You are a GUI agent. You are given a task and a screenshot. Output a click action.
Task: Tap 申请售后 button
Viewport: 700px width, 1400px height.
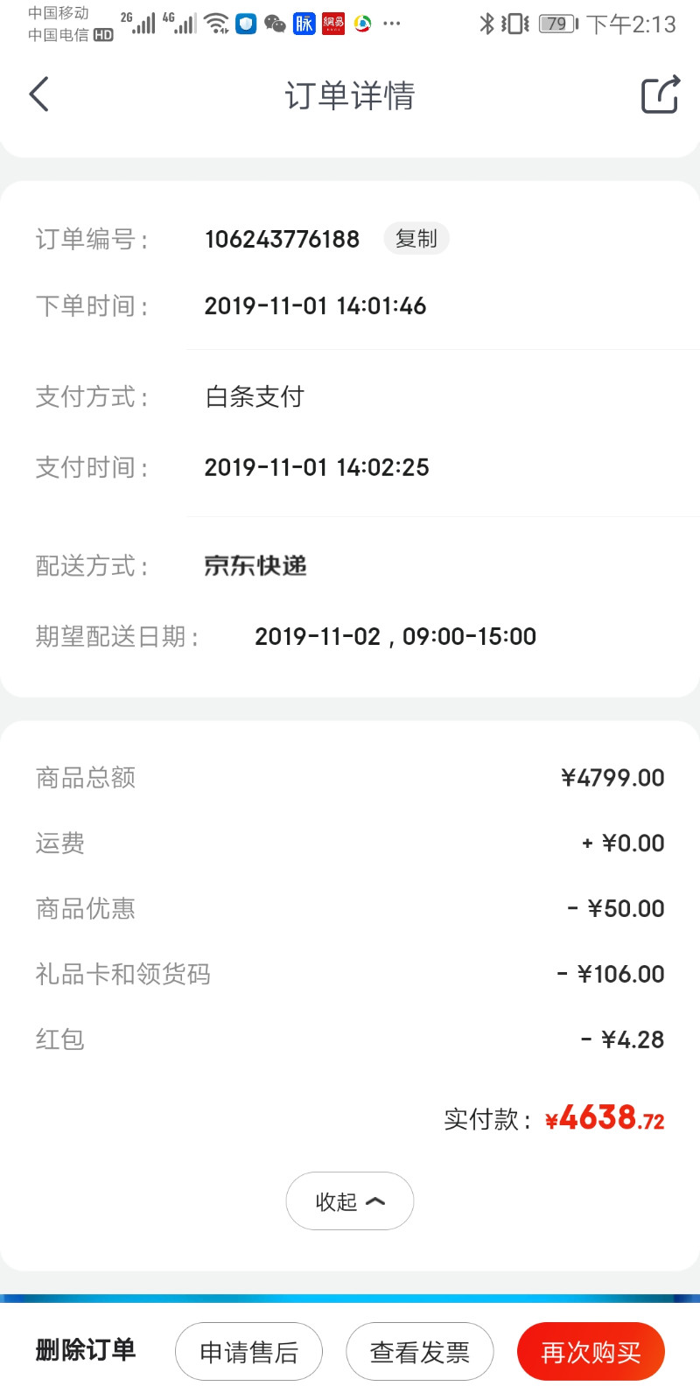coord(249,1352)
